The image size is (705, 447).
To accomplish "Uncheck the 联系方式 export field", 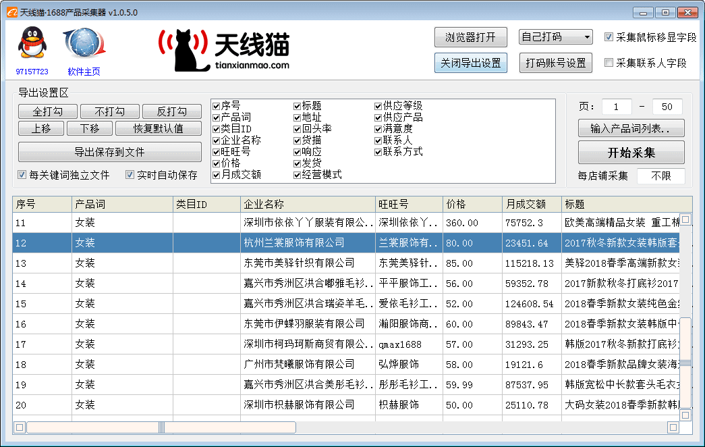I will tap(378, 152).
